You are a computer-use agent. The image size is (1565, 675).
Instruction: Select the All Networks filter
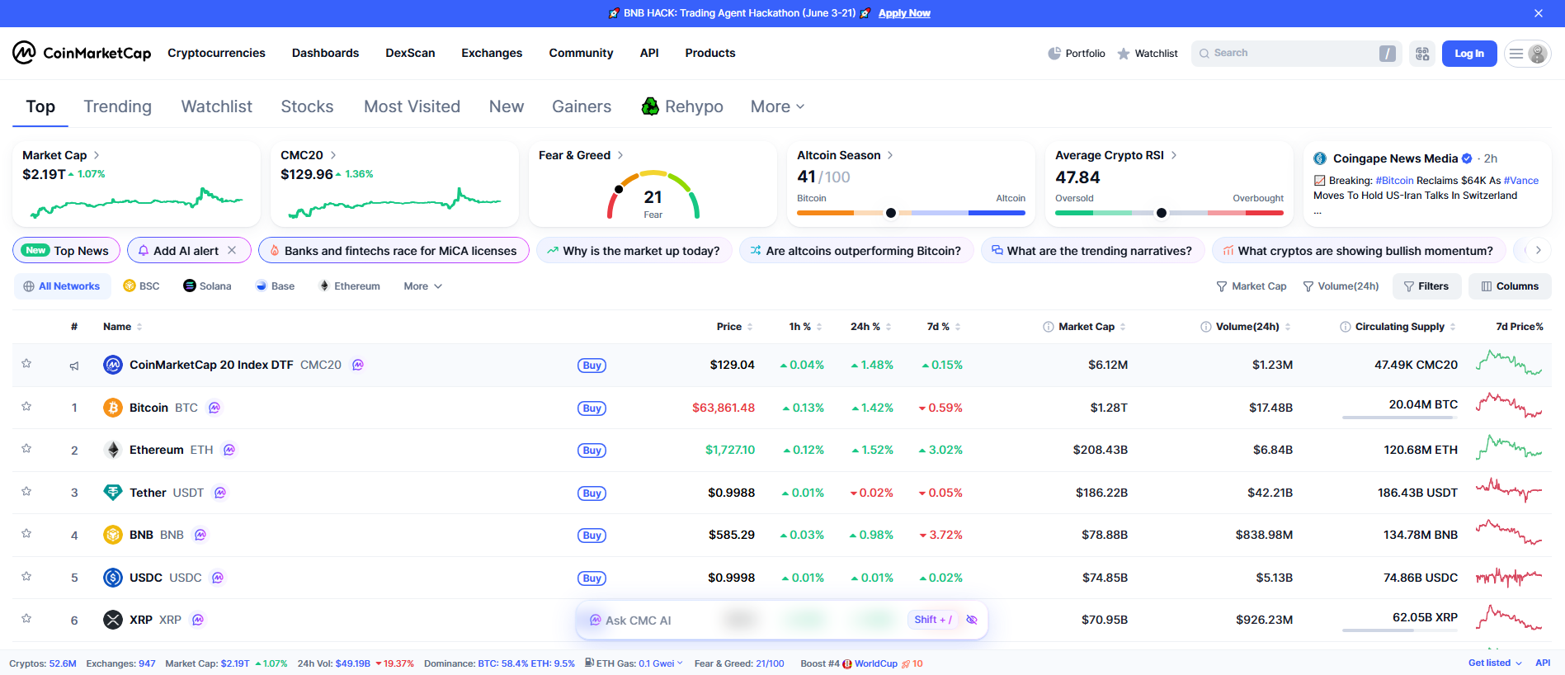pos(62,286)
